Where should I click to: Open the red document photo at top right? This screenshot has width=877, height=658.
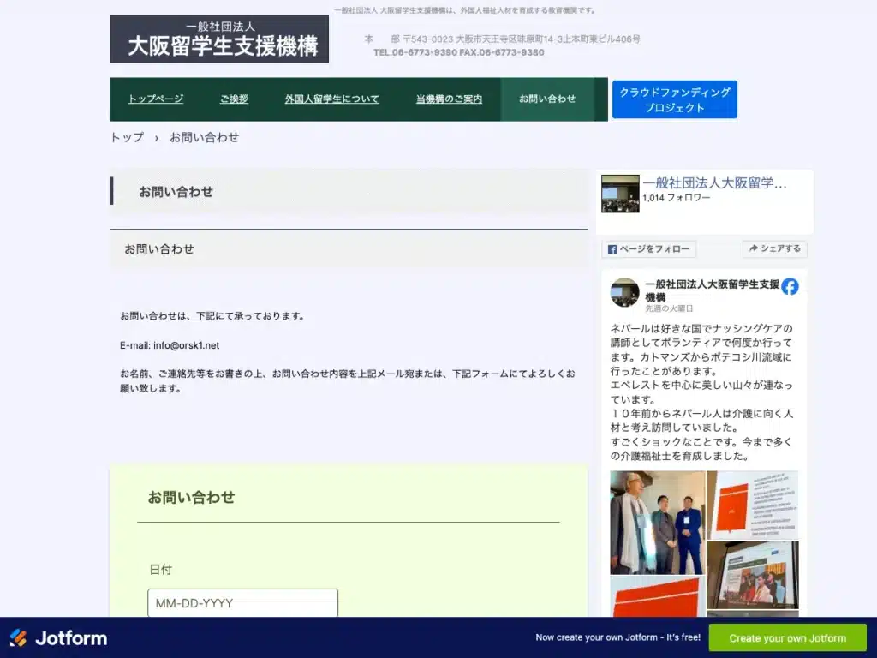pyautogui.click(x=752, y=505)
